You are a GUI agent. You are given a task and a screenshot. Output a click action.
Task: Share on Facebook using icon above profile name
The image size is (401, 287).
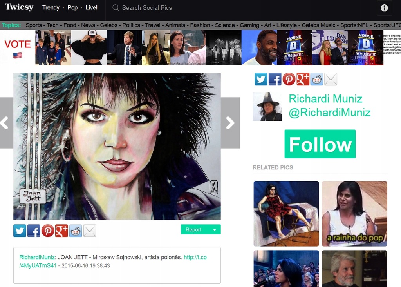click(x=275, y=79)
